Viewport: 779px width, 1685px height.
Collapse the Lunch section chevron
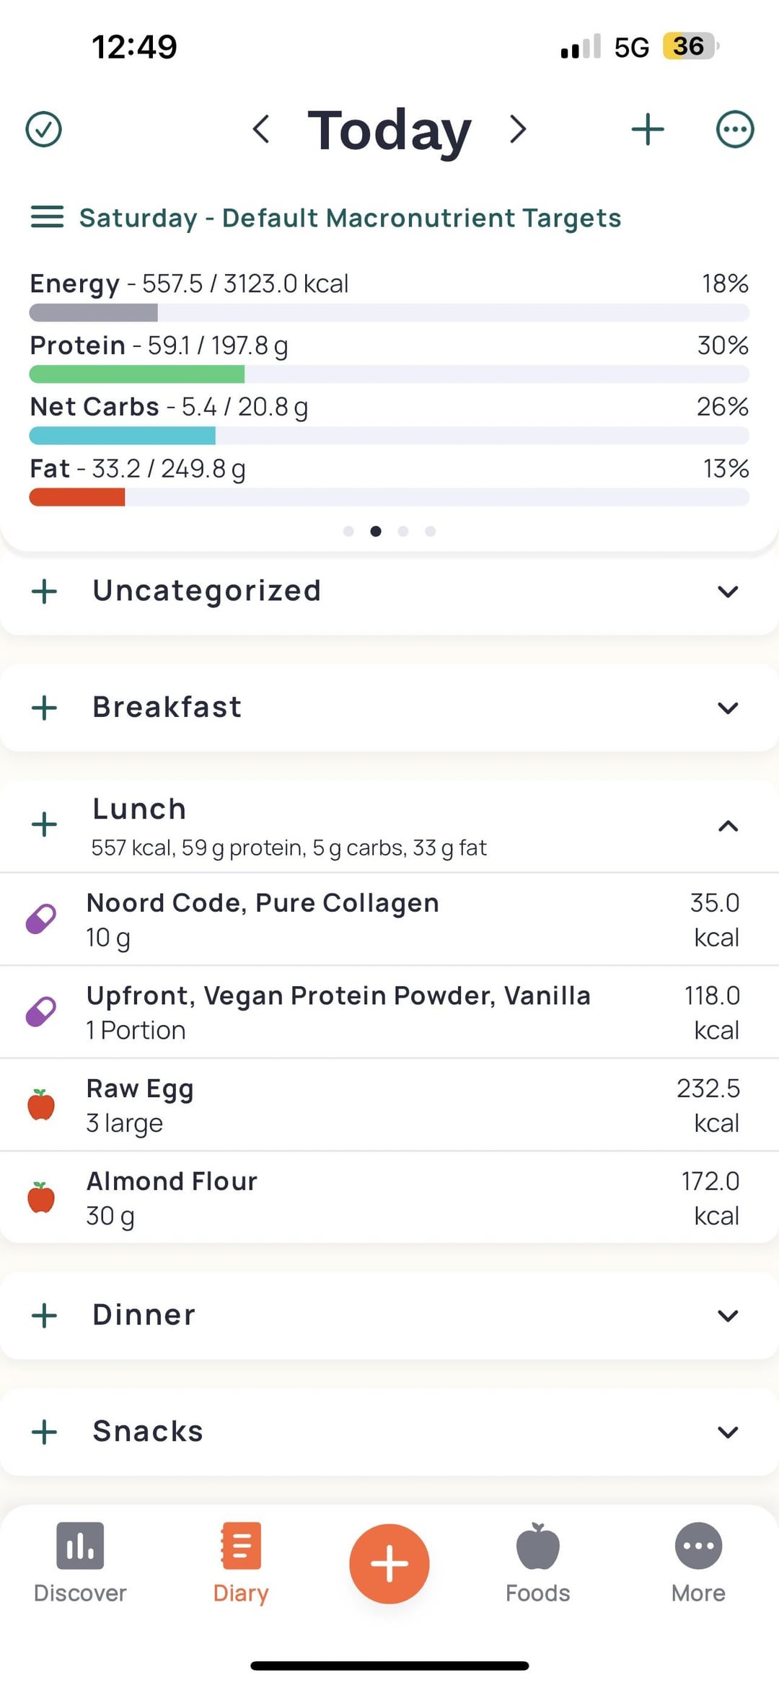tap(728, 826)
